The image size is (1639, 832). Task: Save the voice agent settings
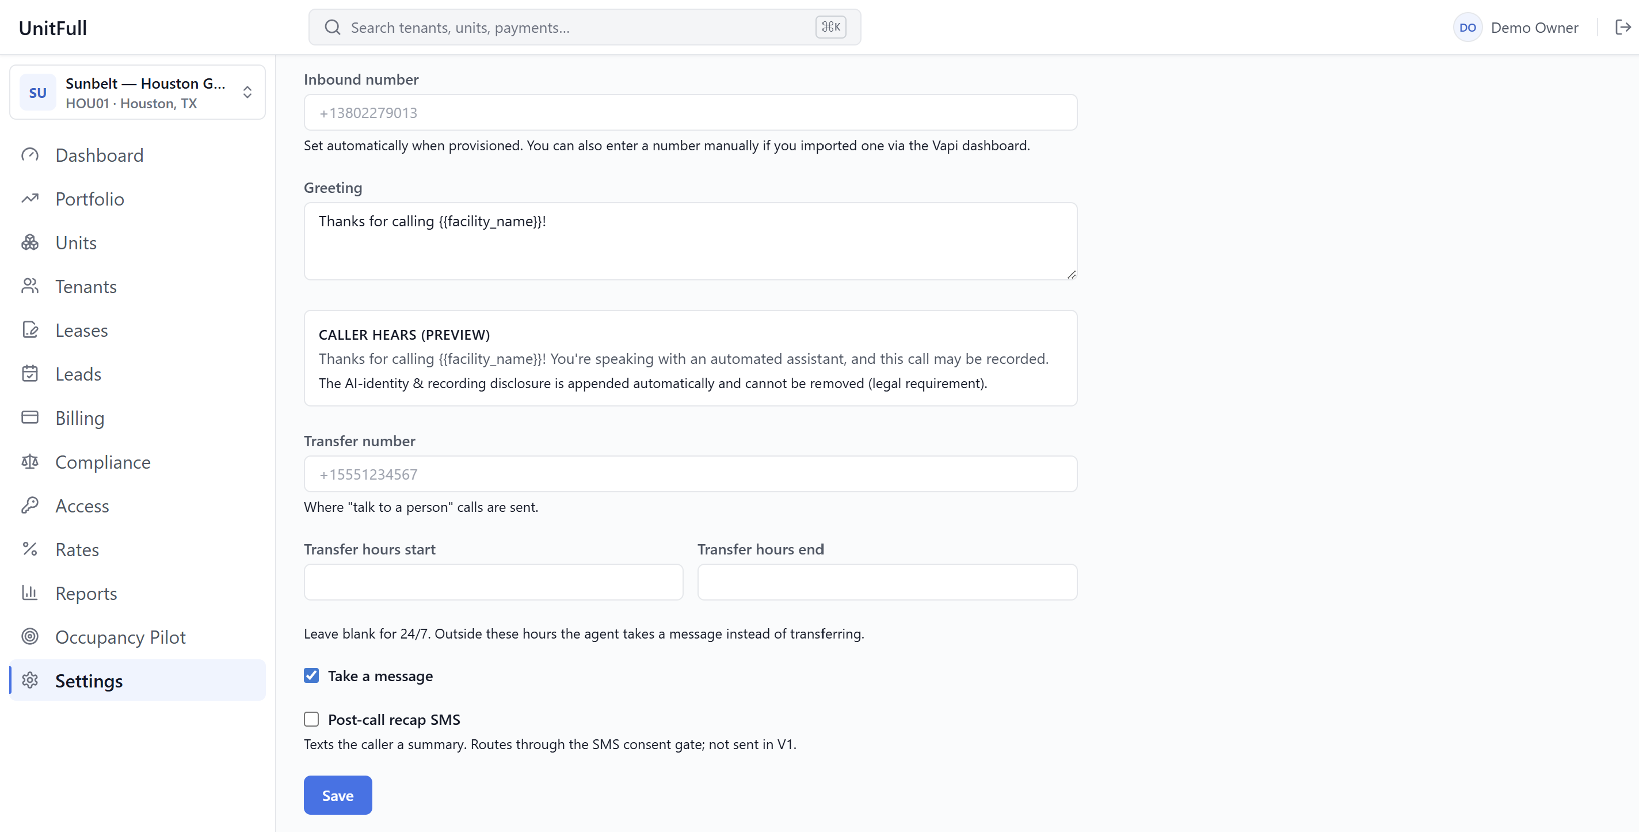click(338, 795)
